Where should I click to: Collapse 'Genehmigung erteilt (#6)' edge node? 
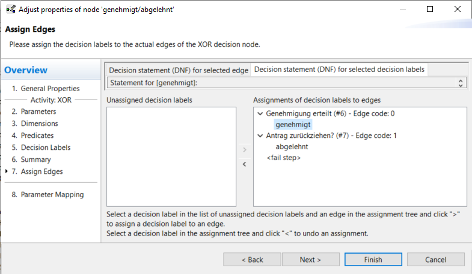click(260, 114)
